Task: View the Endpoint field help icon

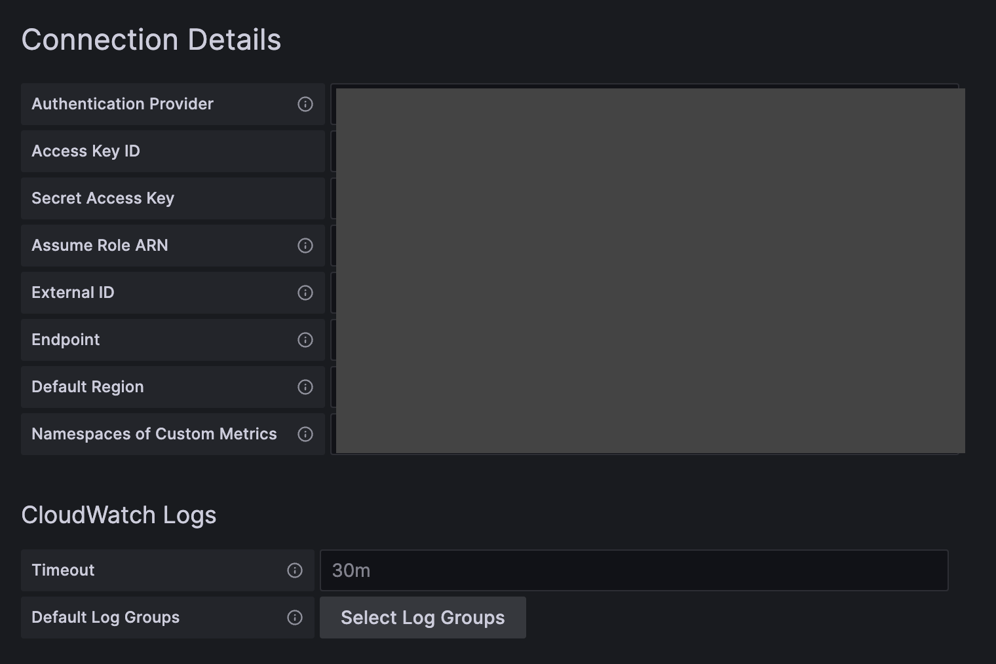Action: (x=305, y=340)
